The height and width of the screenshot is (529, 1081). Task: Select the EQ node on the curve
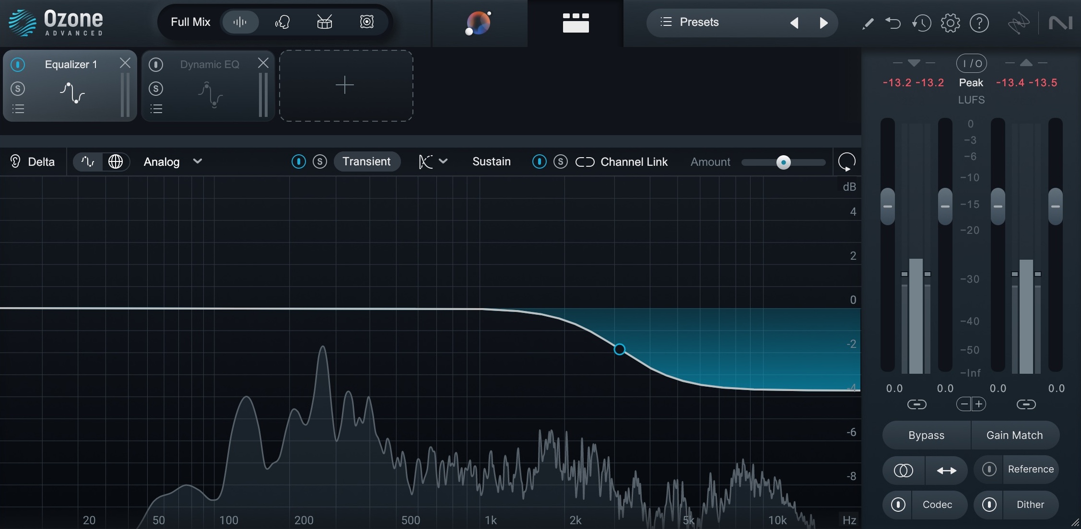tap(619, 349)
